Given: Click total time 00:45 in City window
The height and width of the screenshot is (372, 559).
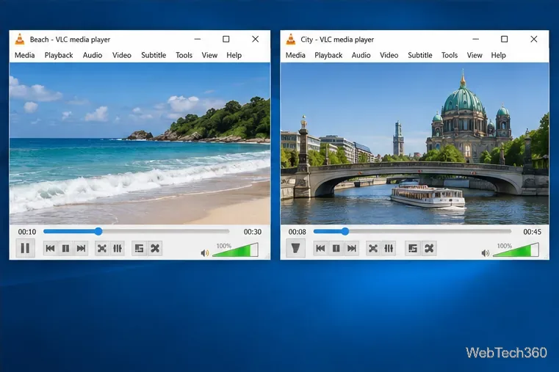Looking at the screenshot, I should 533,232.
